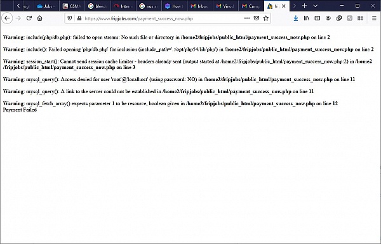The image size is (381, 244).
Task: View site security padlock info
Action: click(x=79, y=18)
